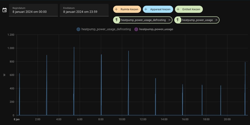Click the last spike near 21:40
Viewport: 250px width, 125px height.
(245, 89)
